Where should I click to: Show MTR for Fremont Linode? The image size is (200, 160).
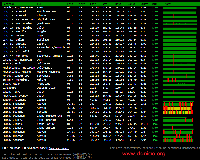tap(155, 15)
